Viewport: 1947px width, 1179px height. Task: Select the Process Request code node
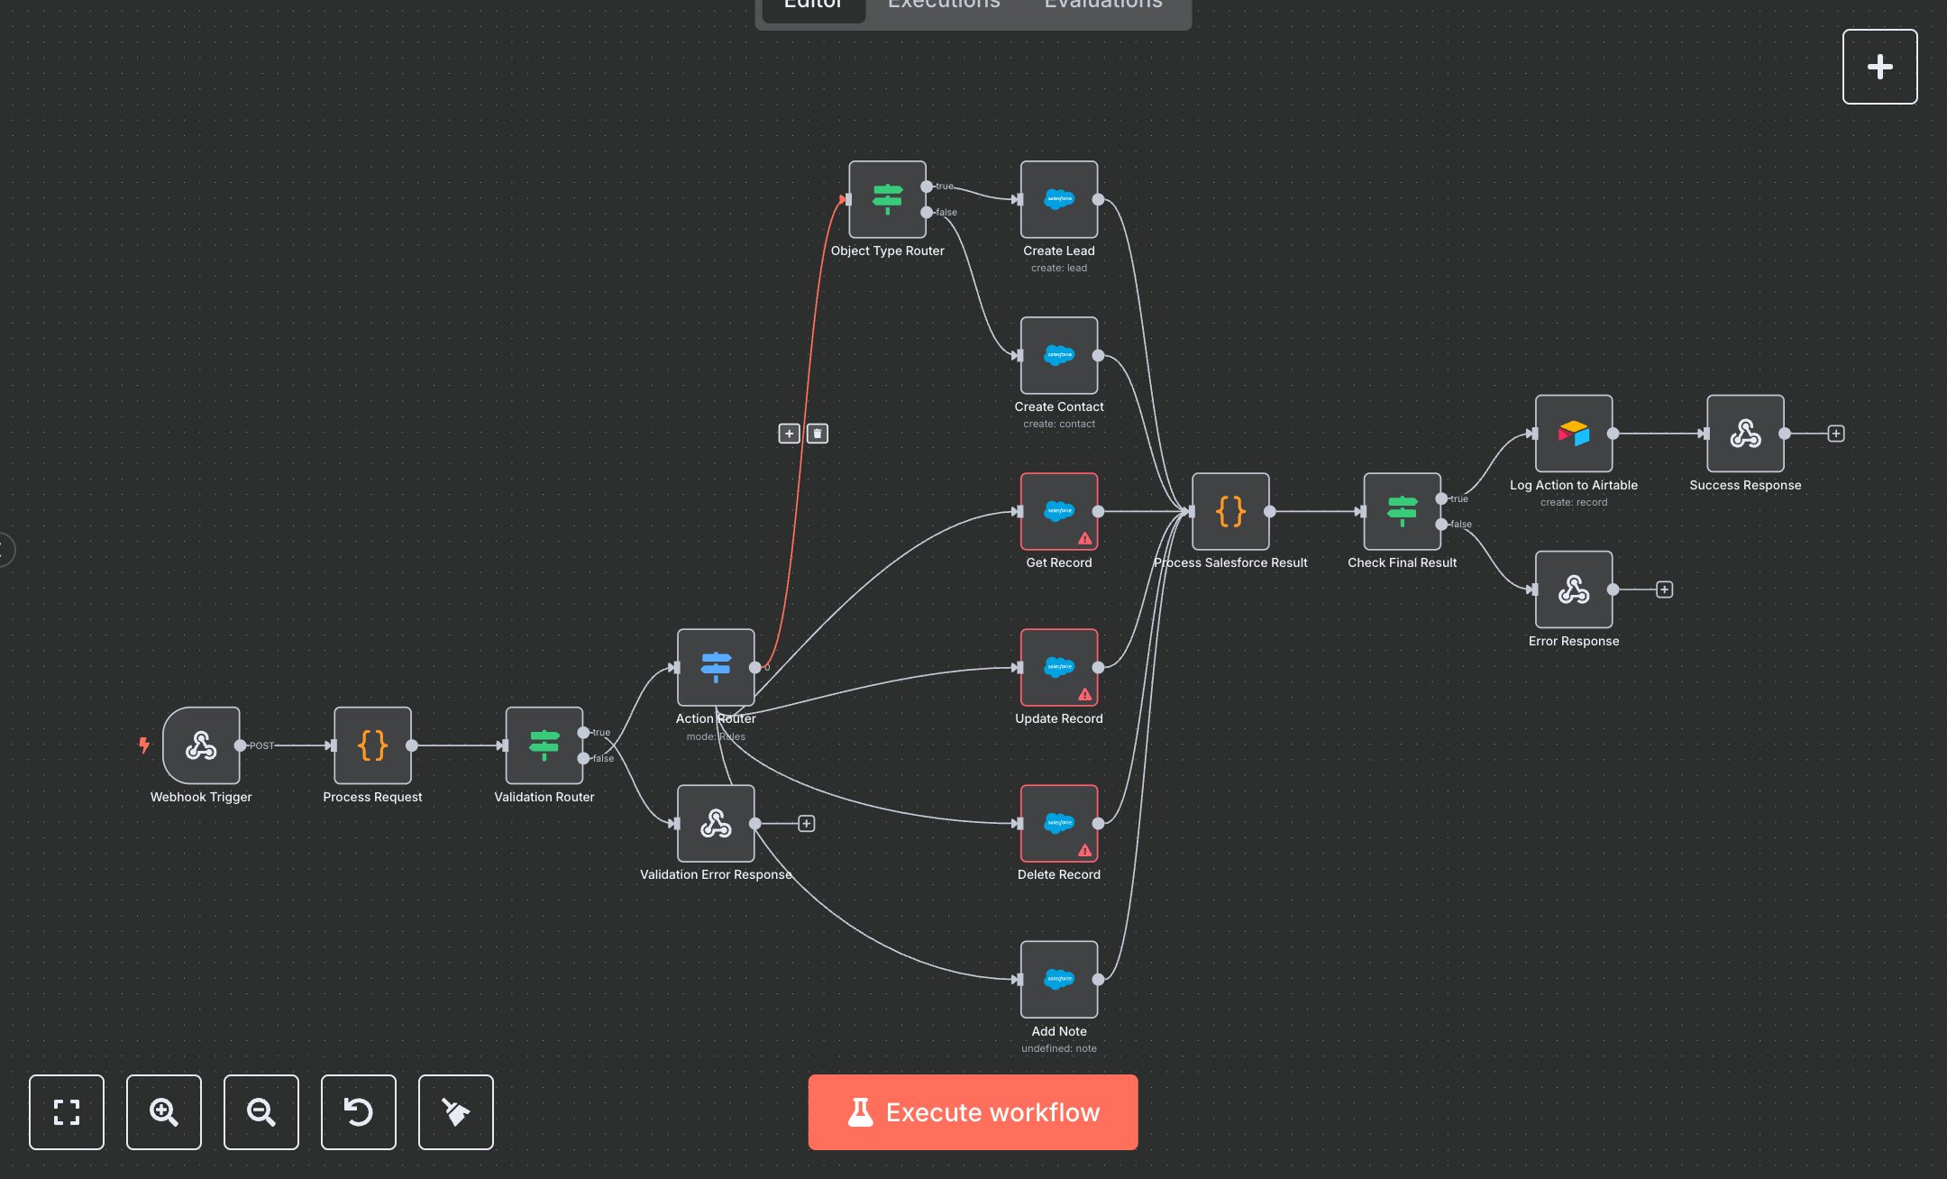372,745
